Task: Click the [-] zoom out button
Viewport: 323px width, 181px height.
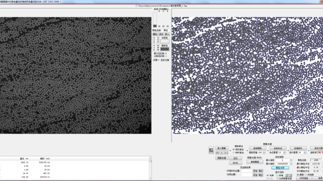Action: pos(226,153)
